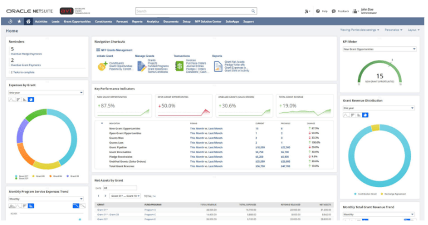This screenshot has height=225, width=428.
Task: Click the Open Grant Opportunities 50.0% KPI card
Action: coord(183,106)
